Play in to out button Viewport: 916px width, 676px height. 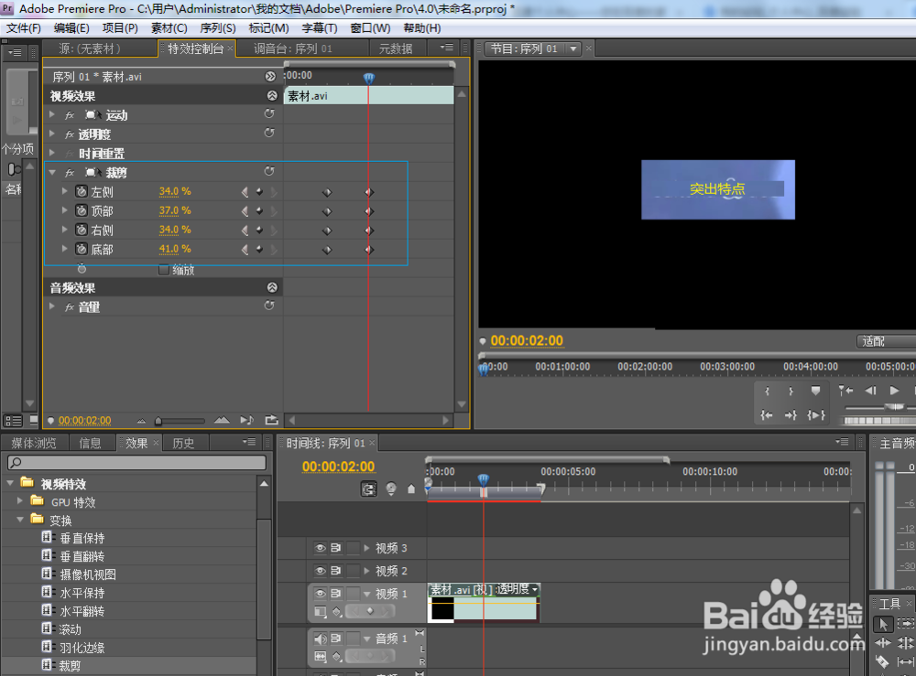point(816,414)
